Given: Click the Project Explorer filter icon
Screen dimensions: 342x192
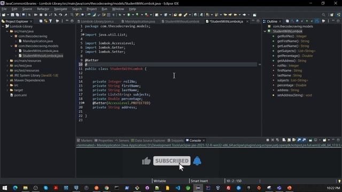Looking at the screenshot, I should pos(51,21).
